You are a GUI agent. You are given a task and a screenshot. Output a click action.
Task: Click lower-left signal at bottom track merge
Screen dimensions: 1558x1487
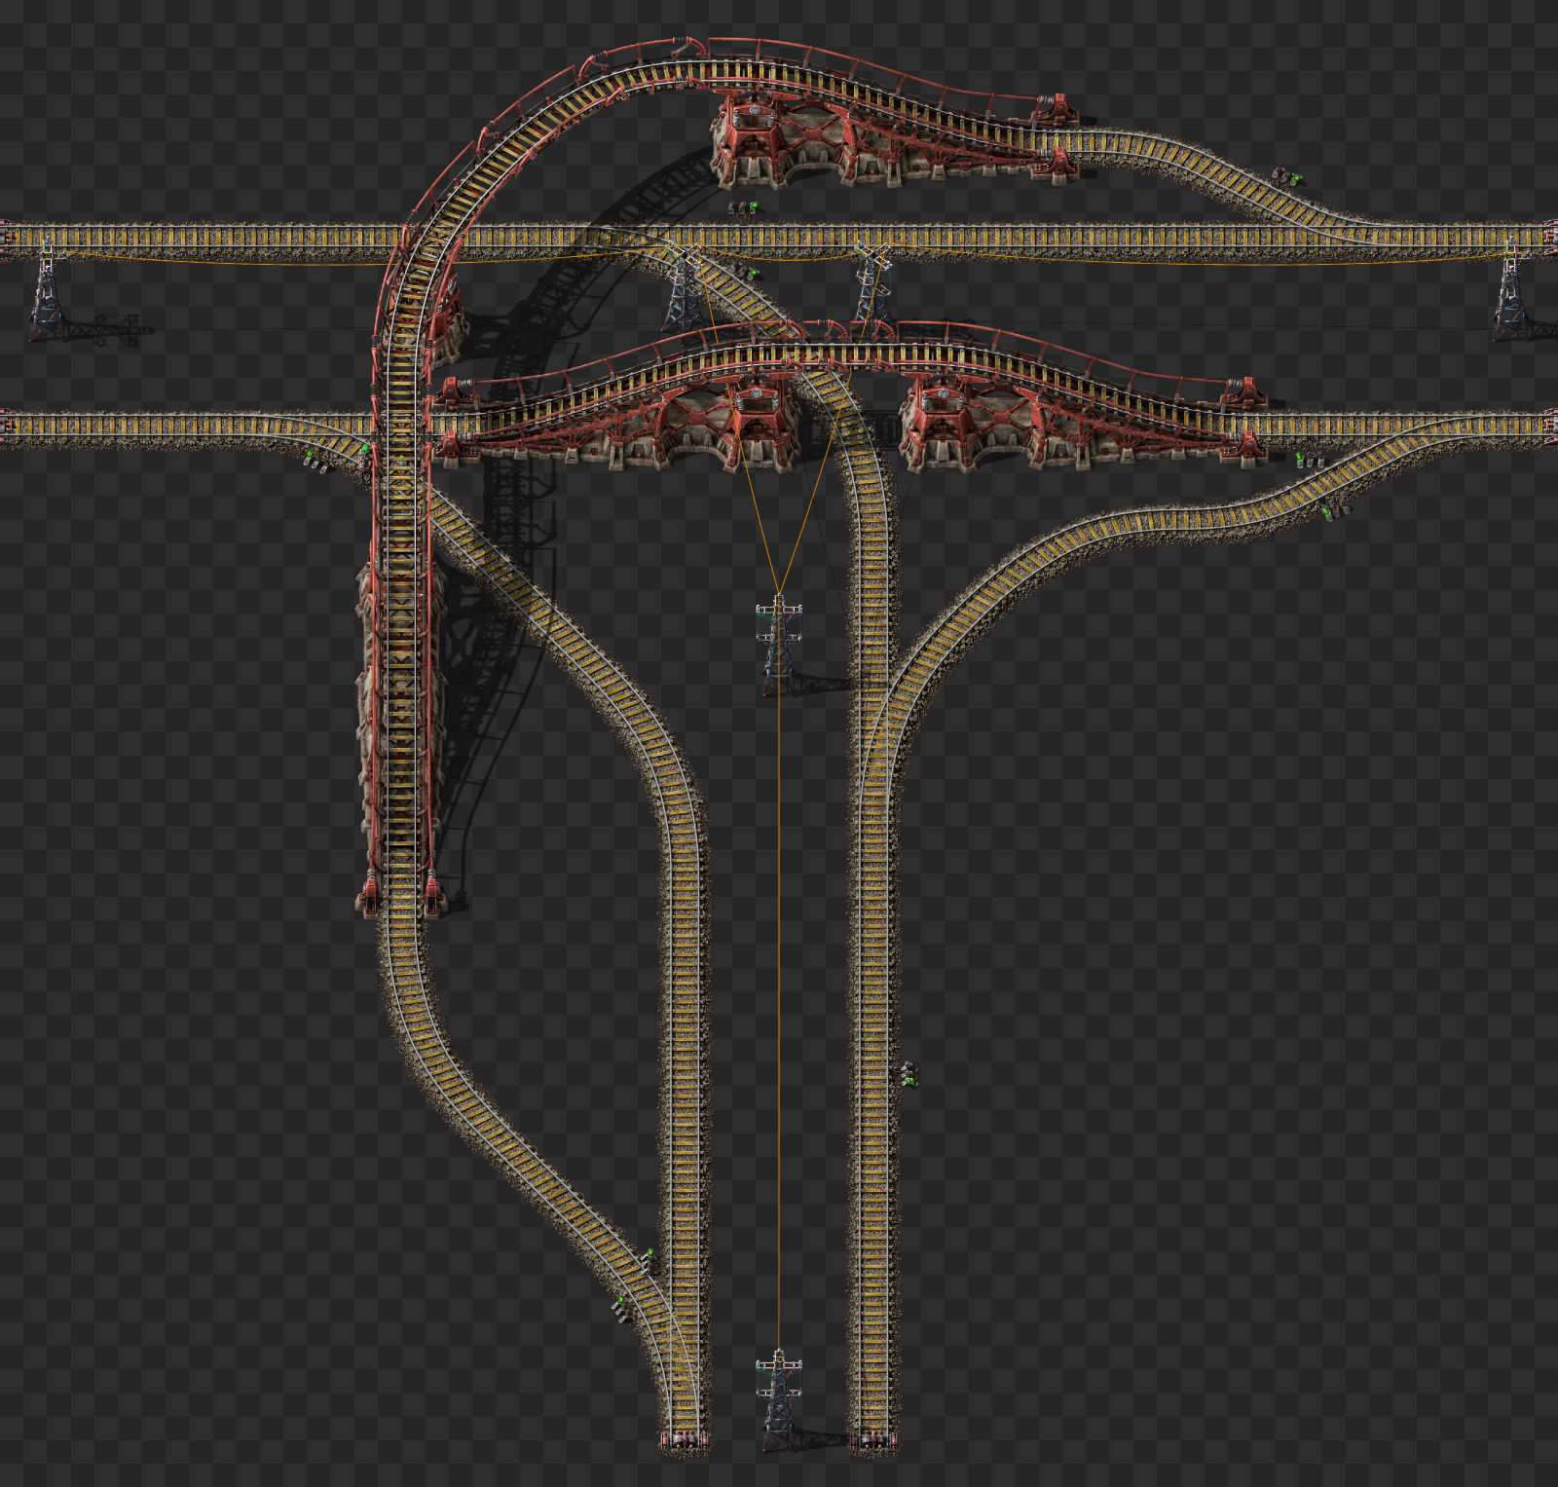tap(619, 1308)
